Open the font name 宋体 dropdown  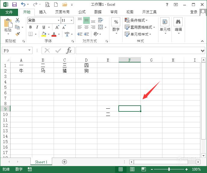(58, 20)
